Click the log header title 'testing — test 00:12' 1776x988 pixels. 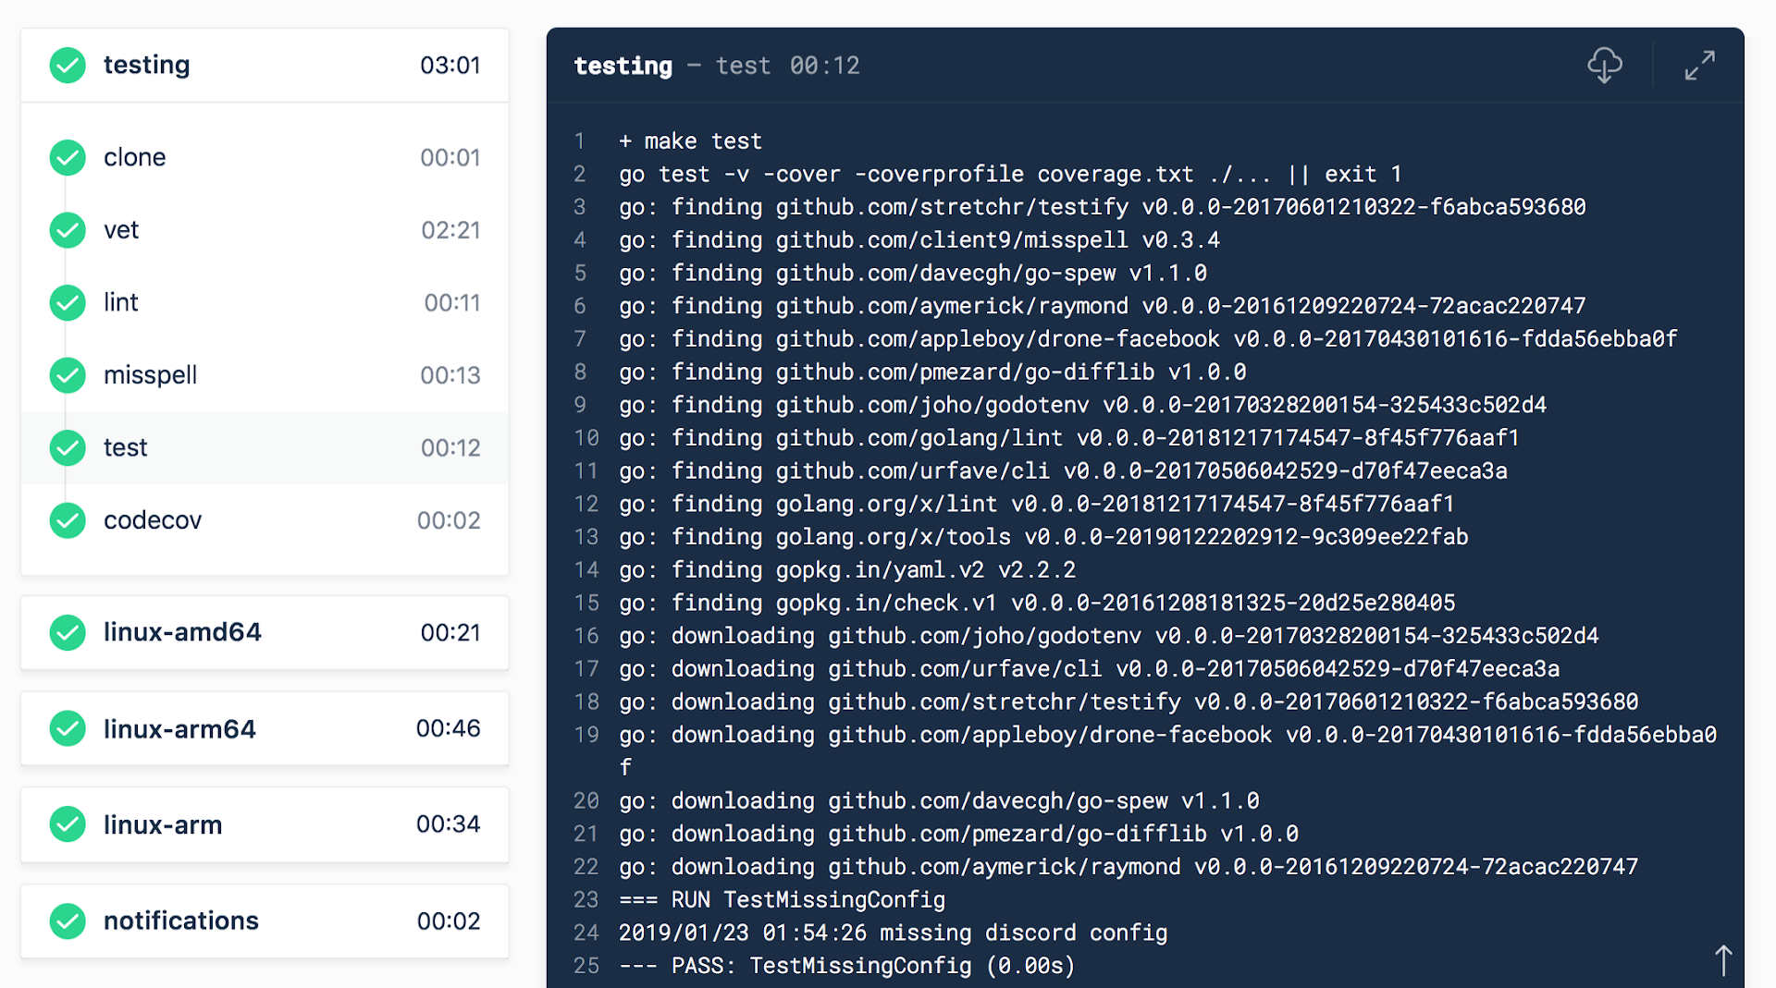[717, 66]
